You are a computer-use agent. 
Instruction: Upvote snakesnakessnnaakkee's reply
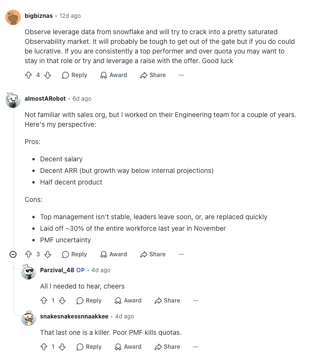44,347
